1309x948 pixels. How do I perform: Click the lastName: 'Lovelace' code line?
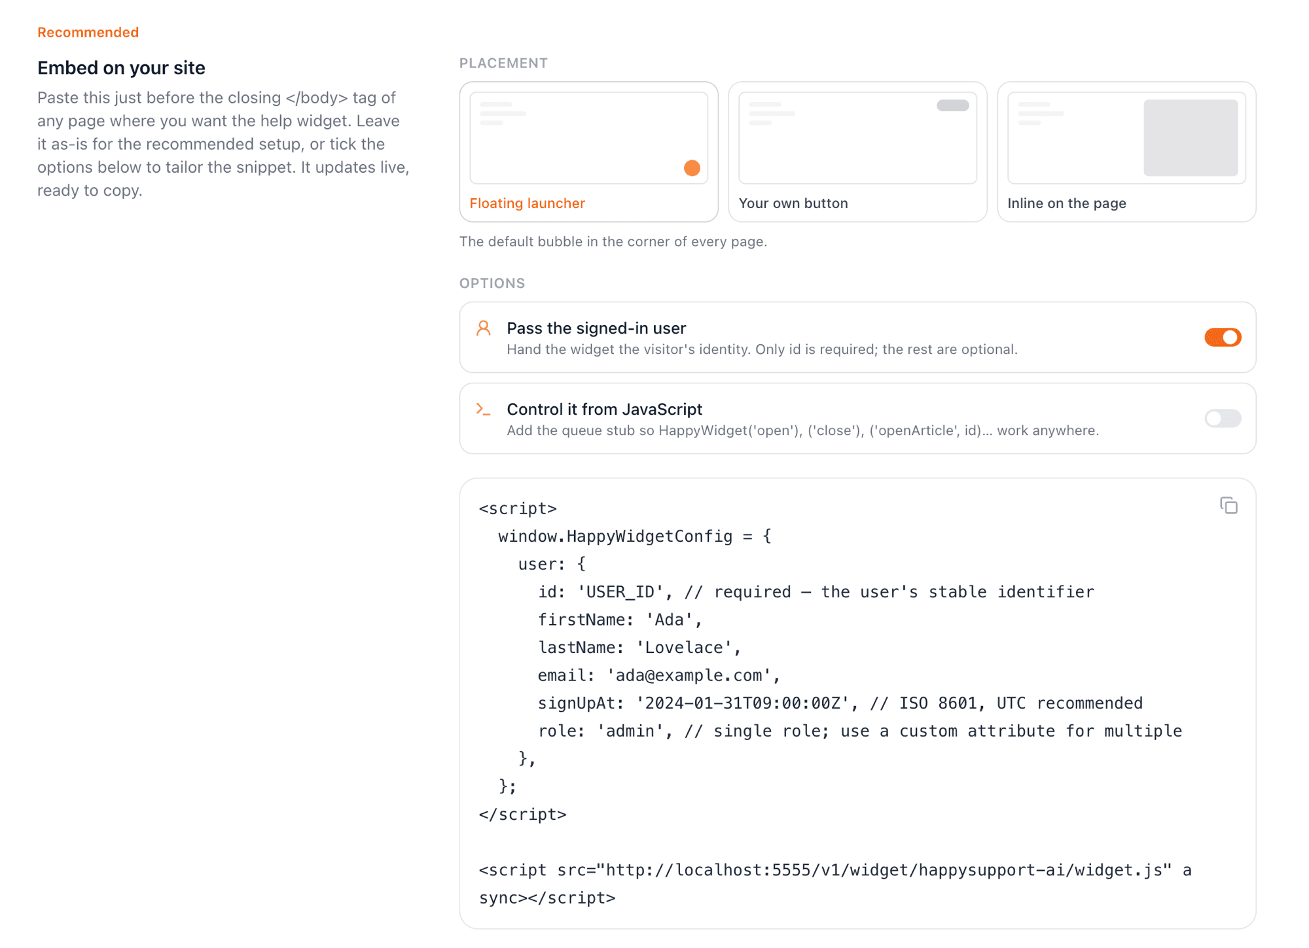(x=639, y=648)
